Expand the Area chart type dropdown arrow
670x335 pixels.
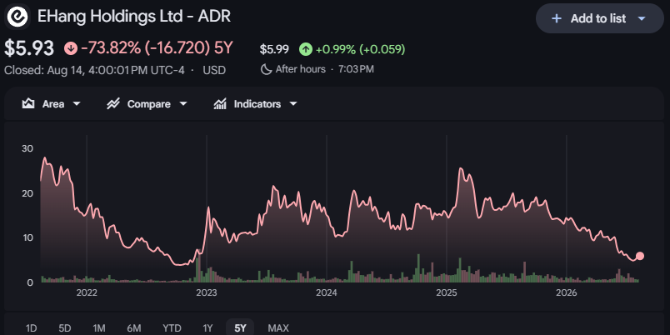tap(77, 104)
